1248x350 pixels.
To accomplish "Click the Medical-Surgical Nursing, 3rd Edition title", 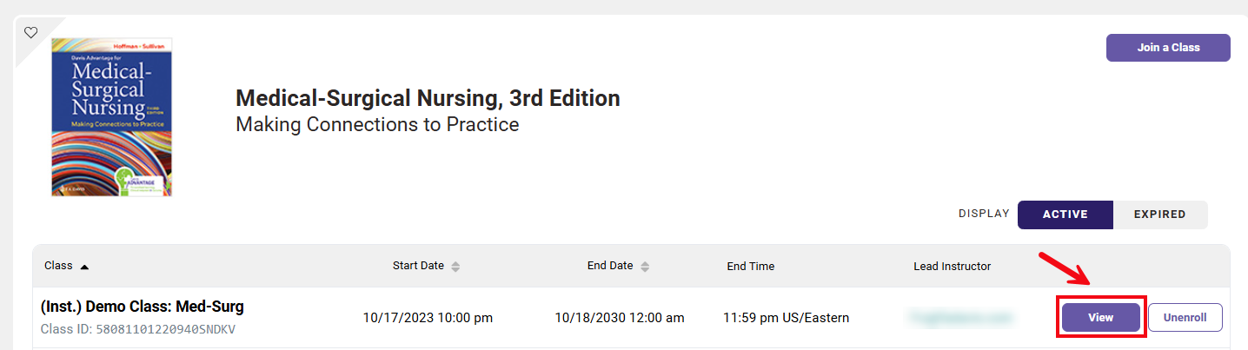I will tap(428, 98).
